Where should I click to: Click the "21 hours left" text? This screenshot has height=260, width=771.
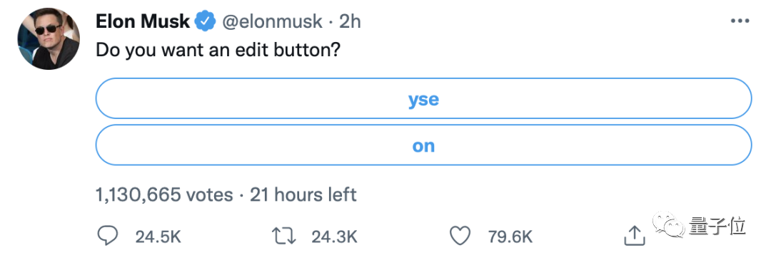[303, 194]
